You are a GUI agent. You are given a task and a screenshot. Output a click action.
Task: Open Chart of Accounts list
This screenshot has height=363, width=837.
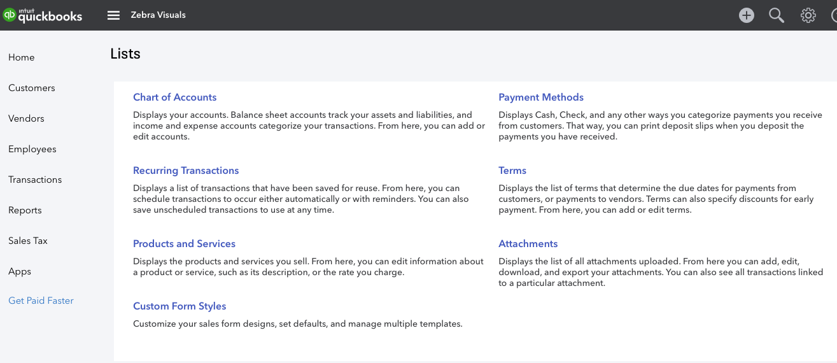pyautogui.click(x=175, y=97)
